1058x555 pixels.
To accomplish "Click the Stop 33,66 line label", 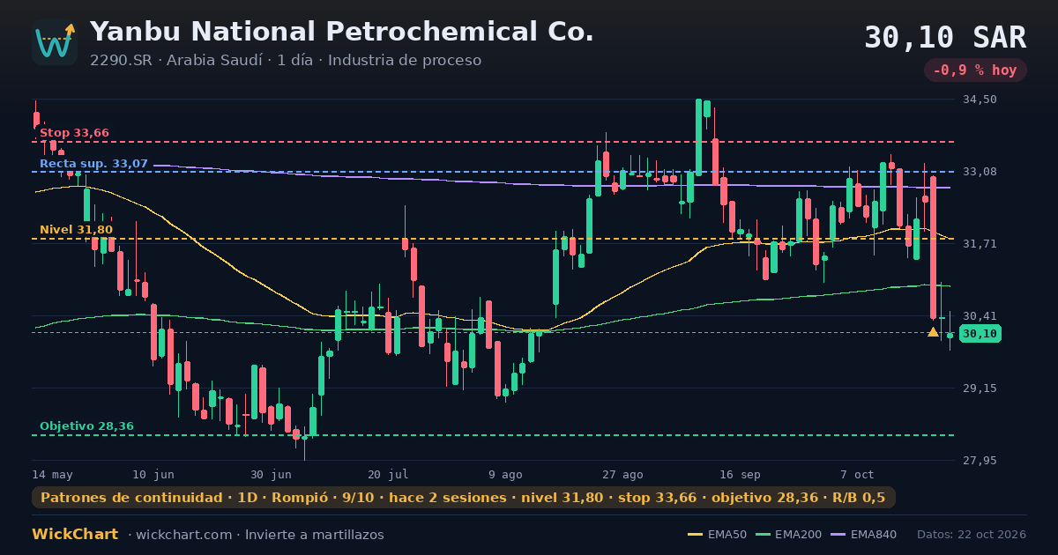I will 74,133.
